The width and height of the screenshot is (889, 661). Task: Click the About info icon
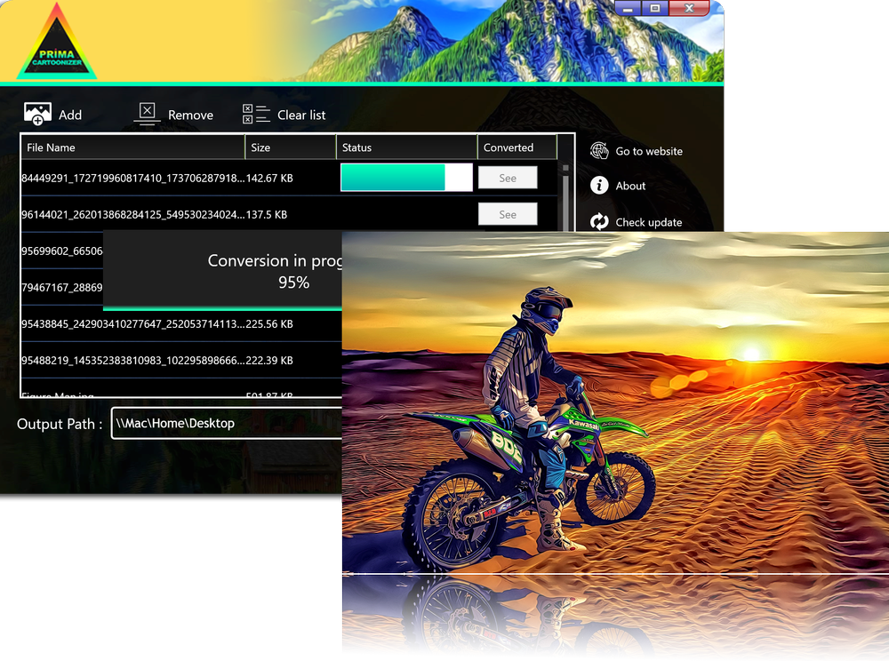click(599, 186)
